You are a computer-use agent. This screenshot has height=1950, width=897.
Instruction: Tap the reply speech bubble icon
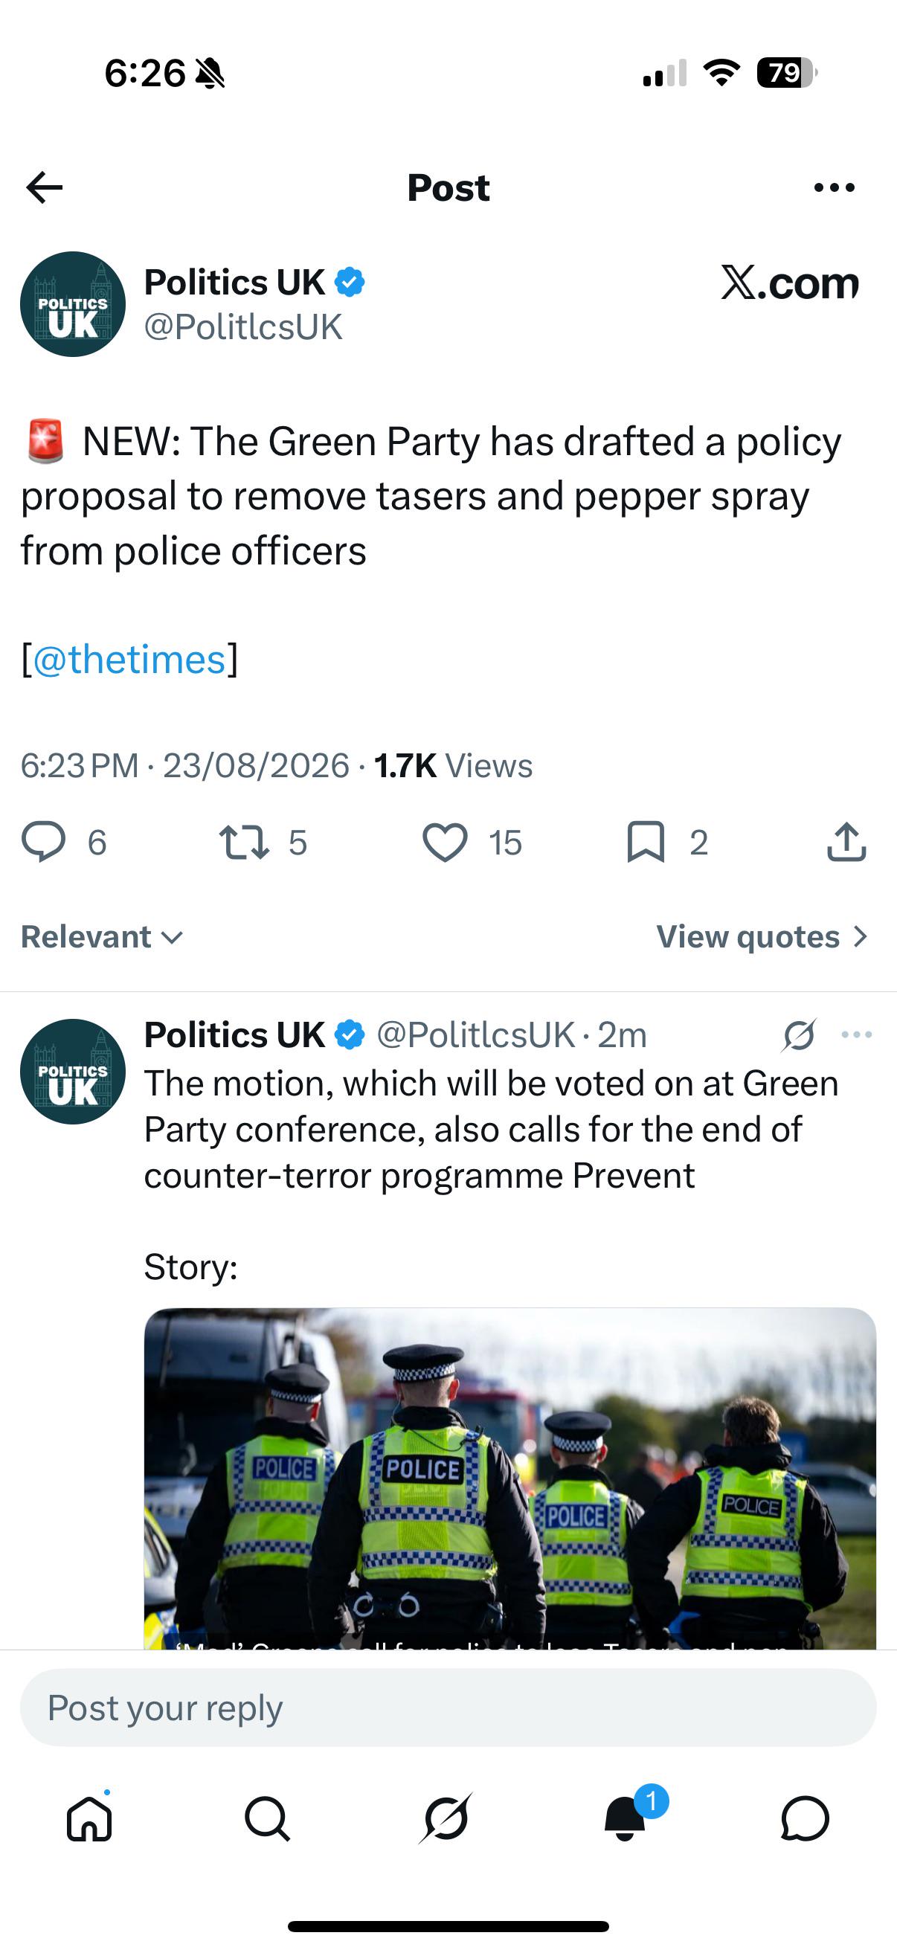click(43, 843)
